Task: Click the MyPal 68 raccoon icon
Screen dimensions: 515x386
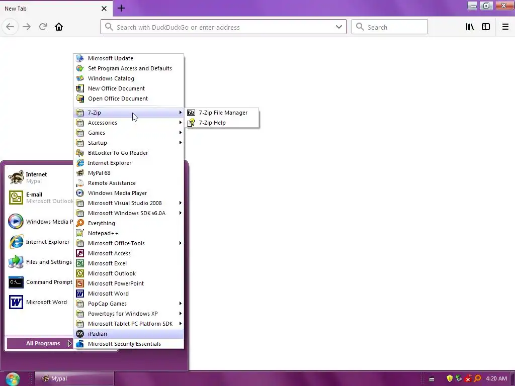Action: click(80, 173)
